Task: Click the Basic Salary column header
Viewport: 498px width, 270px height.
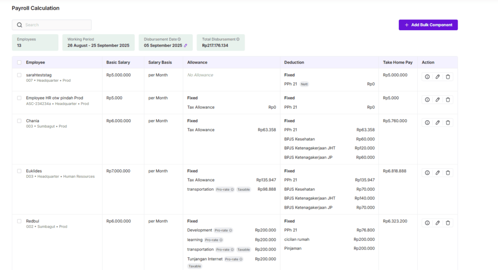Action: point(118,62)
